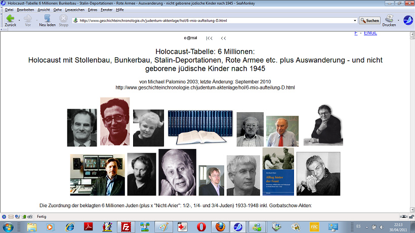
Task: Launch Firefox from taskbar
Action: (x=220, y=227)
